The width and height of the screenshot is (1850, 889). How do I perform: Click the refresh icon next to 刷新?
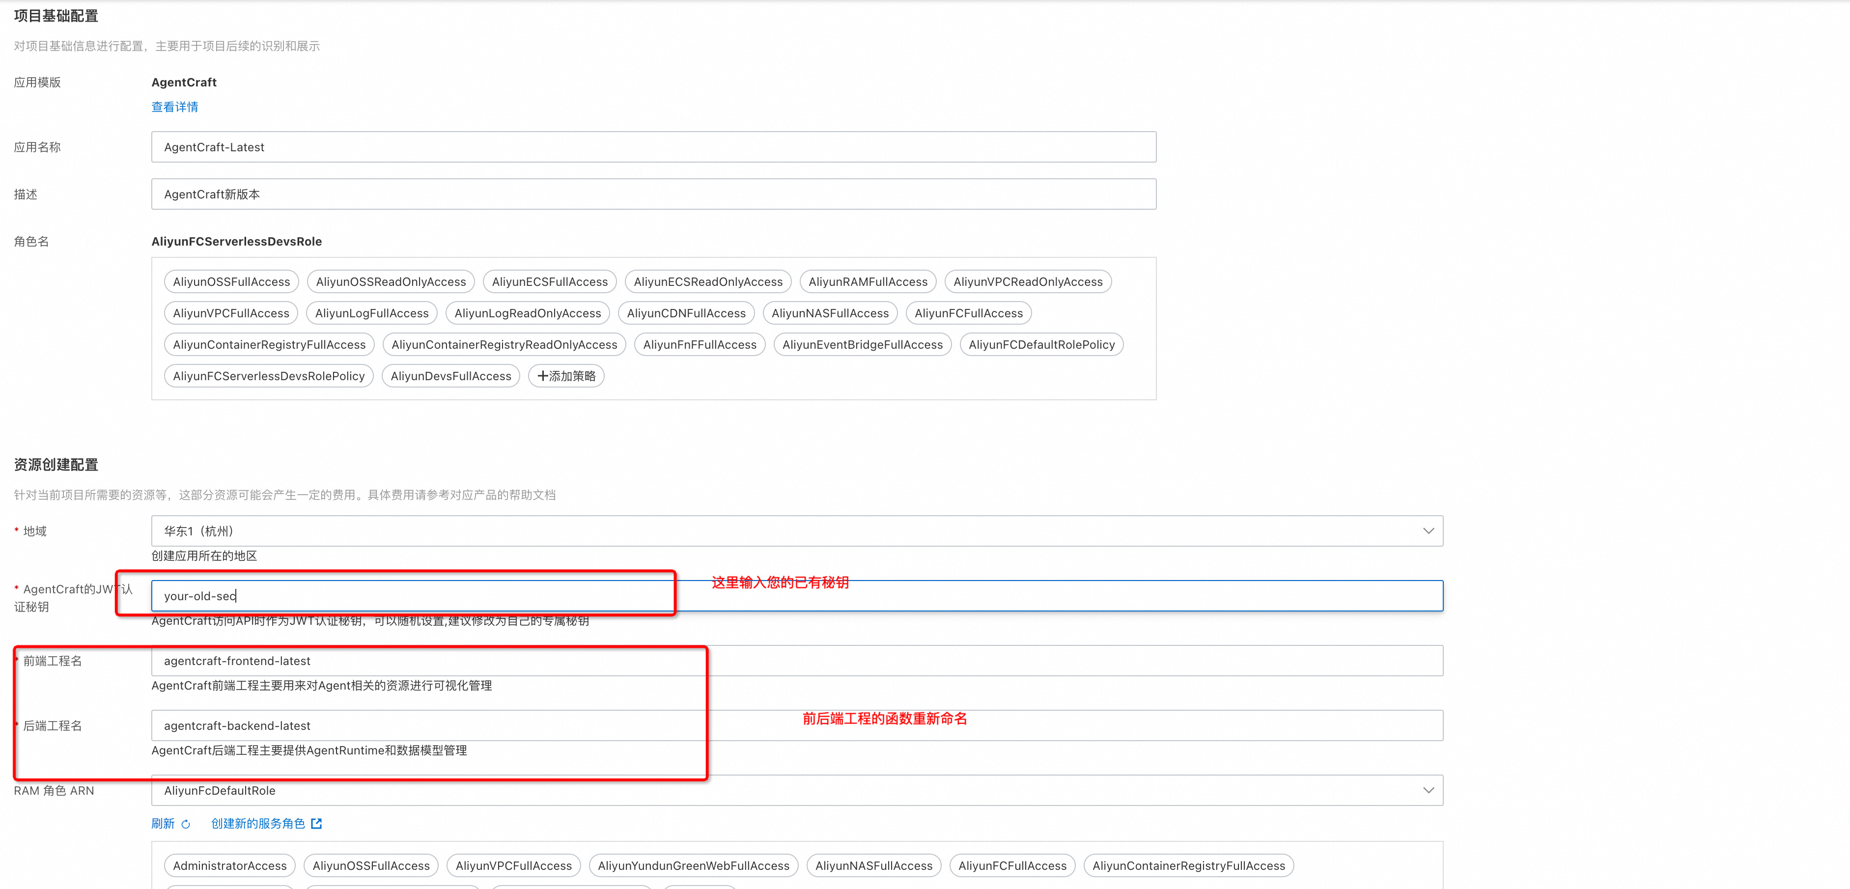(x=186, y=824)
